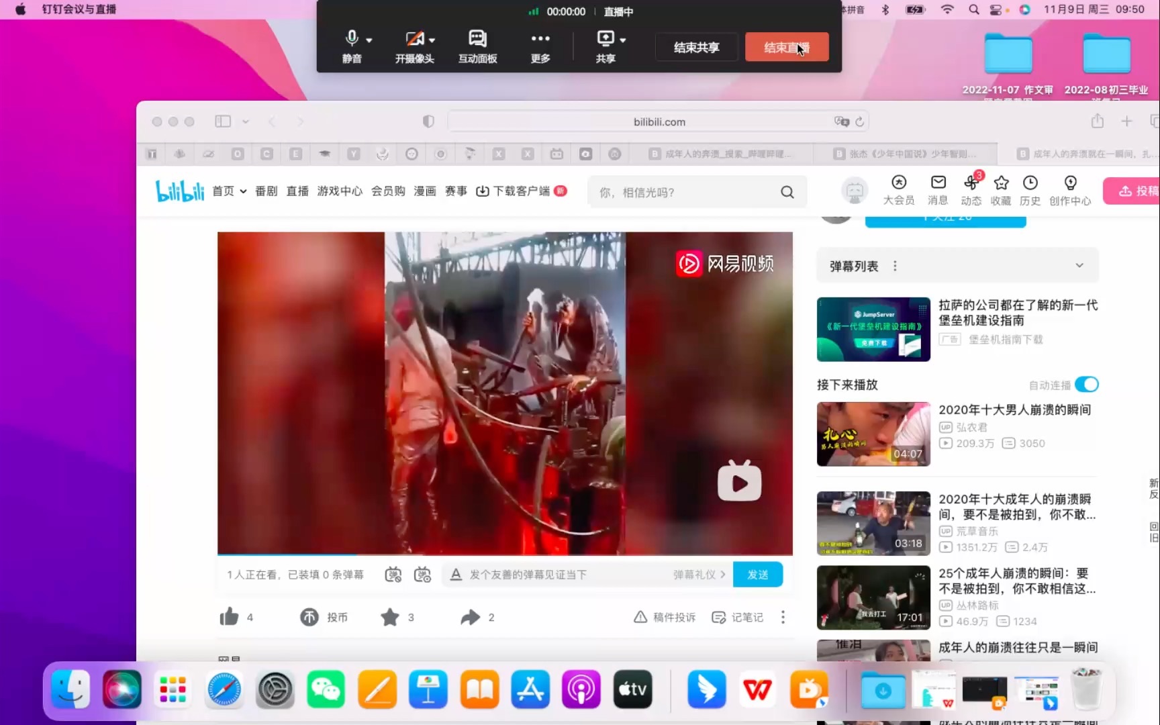
Task: Open Spotlight search in menu bar
Action: click(973, 9)
